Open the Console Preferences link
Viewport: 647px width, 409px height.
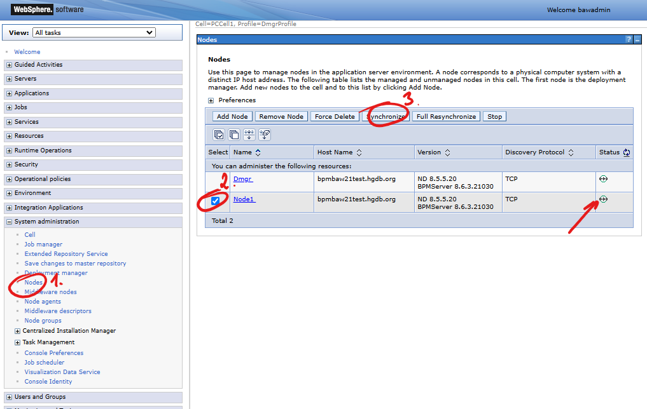point(53,353)
